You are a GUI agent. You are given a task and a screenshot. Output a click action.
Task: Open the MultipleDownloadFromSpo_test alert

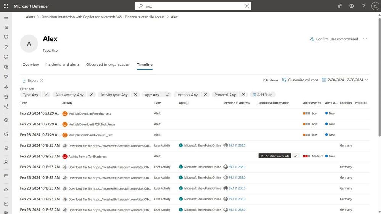89,113
